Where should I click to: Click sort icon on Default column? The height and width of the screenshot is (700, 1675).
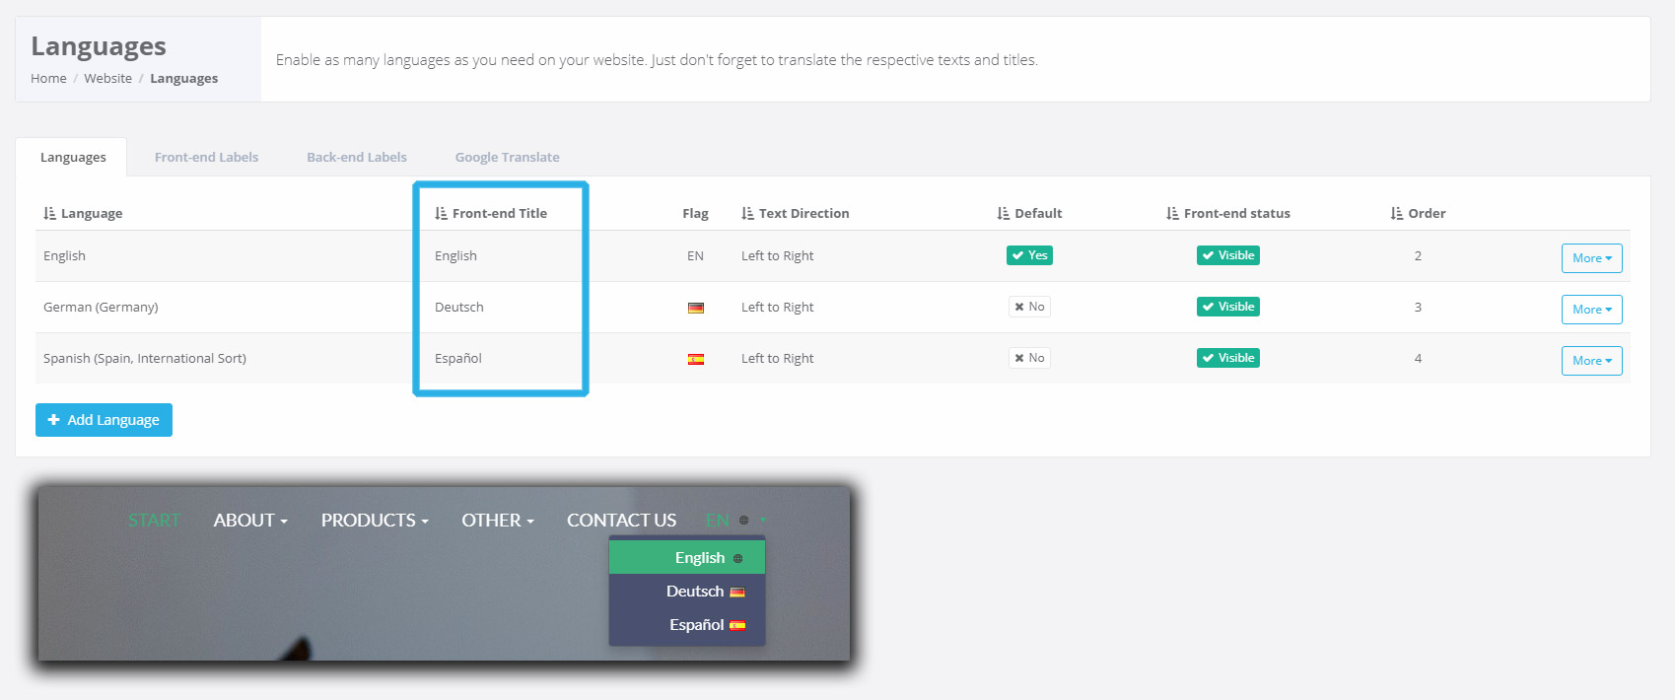(1004, 213)
